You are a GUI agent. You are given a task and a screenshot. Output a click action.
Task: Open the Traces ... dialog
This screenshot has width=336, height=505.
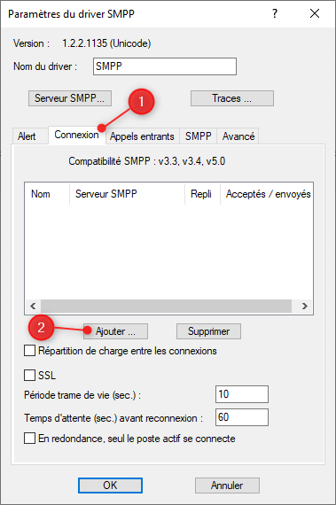click(232, 98)
